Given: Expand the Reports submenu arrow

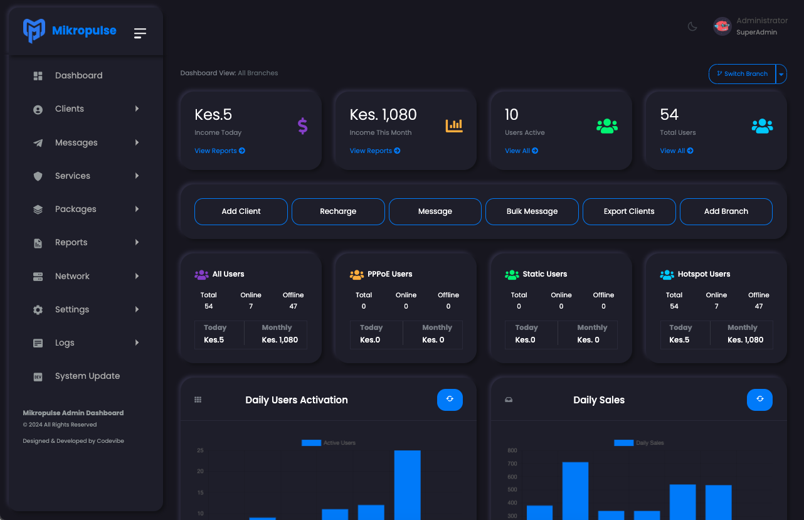Looking at the screenshot, I should point(137,242).
